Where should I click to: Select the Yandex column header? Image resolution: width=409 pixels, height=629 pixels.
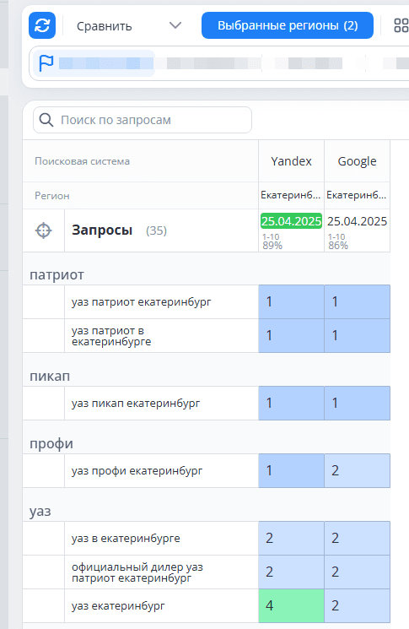(291, 161)
